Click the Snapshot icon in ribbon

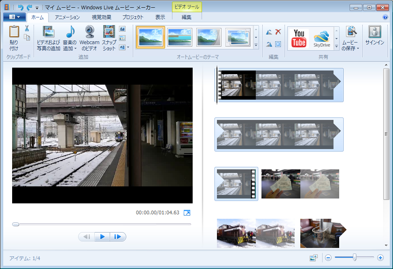pos(109,32)
